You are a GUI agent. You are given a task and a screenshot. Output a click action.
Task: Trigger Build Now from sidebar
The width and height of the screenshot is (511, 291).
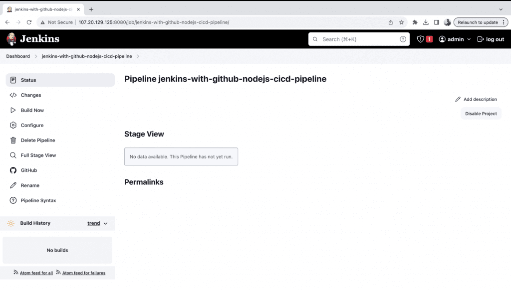[x=60, y=110]
